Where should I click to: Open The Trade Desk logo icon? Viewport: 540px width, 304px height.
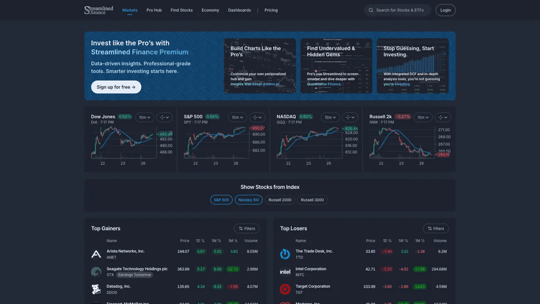tap(285, 254)
